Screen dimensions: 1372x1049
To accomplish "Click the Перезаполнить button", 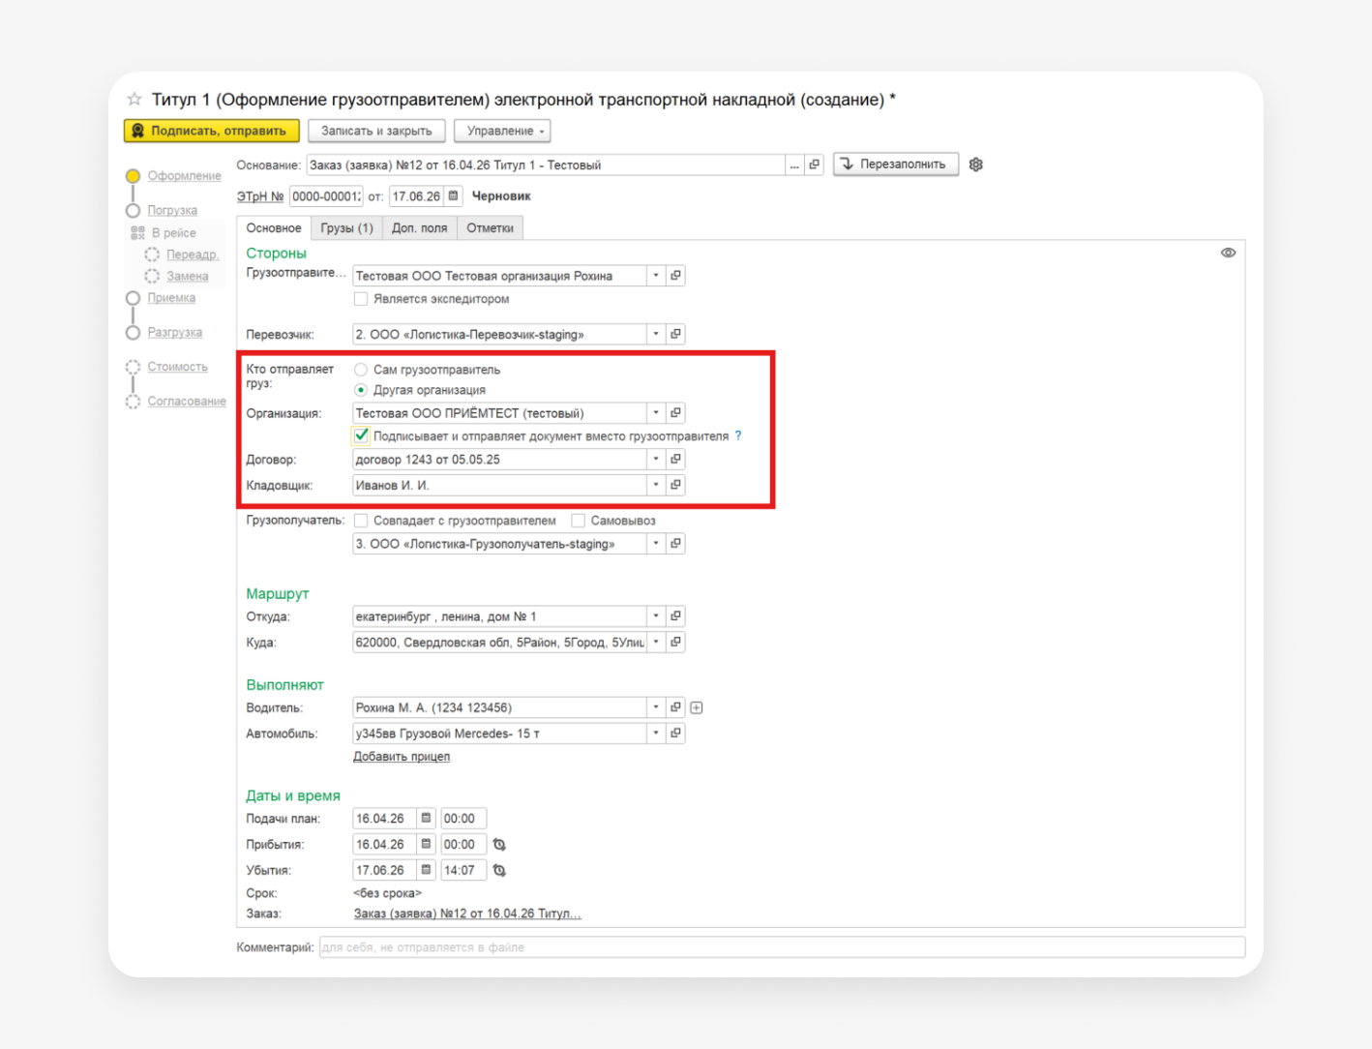I will 896,165.
